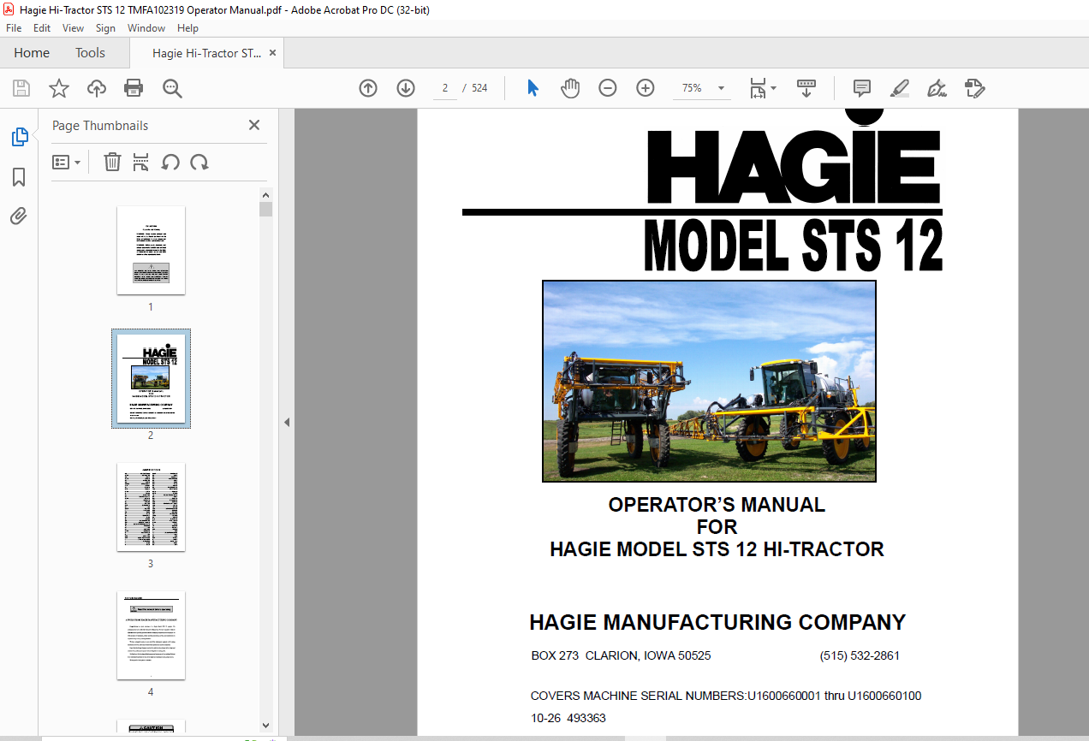Bookmark the file with the star icon
The image size is (1089, 741).
pyautogui.click(x=59, y=88)
